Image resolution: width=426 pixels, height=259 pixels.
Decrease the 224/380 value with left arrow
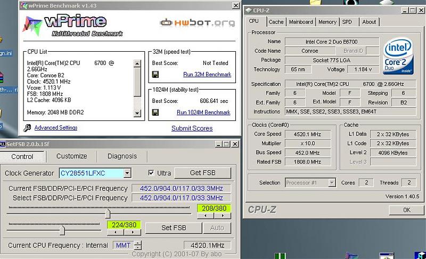pyautogui.click(x=116, y=232)
